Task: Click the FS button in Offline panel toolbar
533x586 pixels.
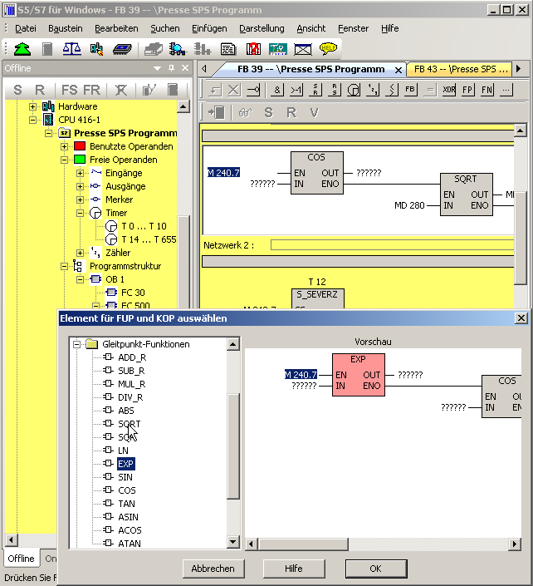Action: (x=70, y=90)
